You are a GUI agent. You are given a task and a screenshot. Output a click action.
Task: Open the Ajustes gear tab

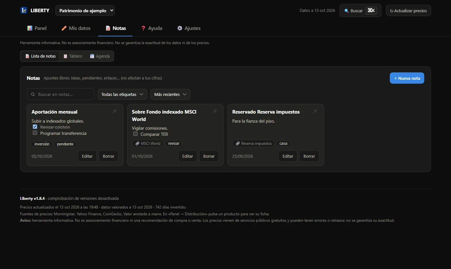point(189,28)
